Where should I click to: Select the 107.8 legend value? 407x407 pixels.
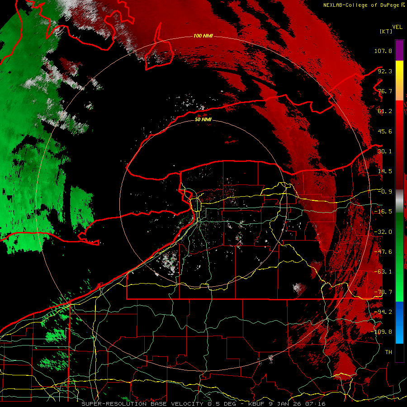(383, 51)
